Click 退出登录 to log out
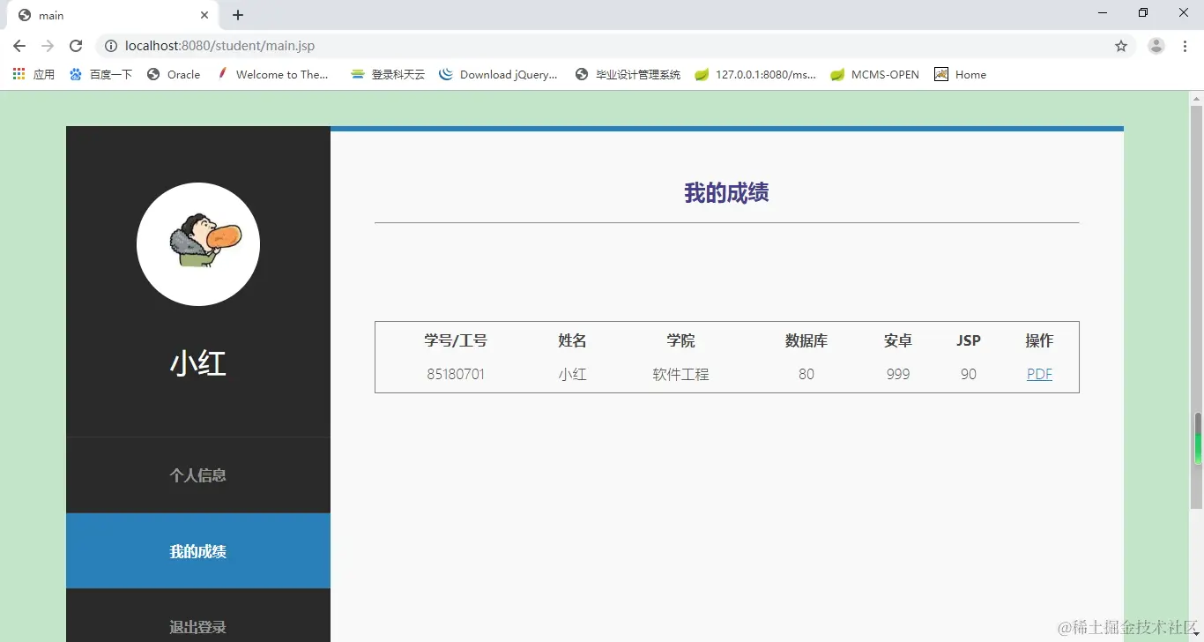This screenshot has height=642, width=1204. click(198, 627)
